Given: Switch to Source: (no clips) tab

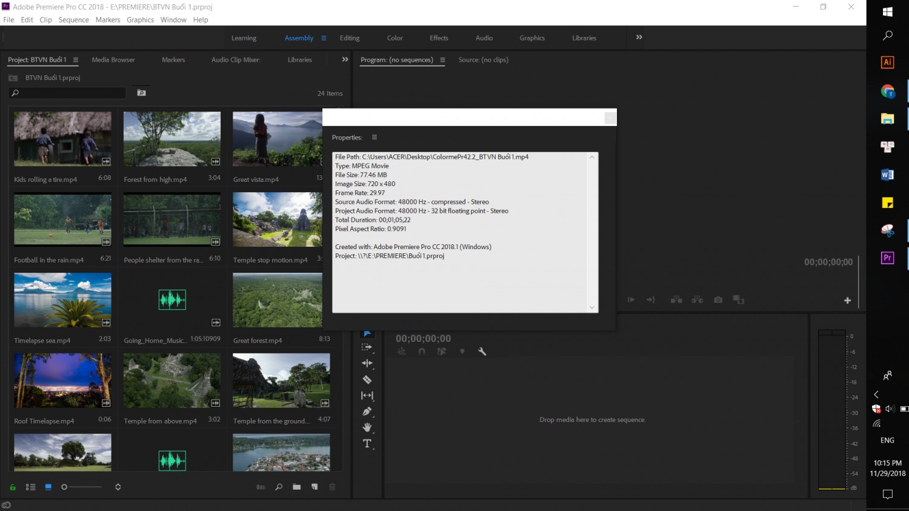Looking at the screenshot, I should [483, 59].
